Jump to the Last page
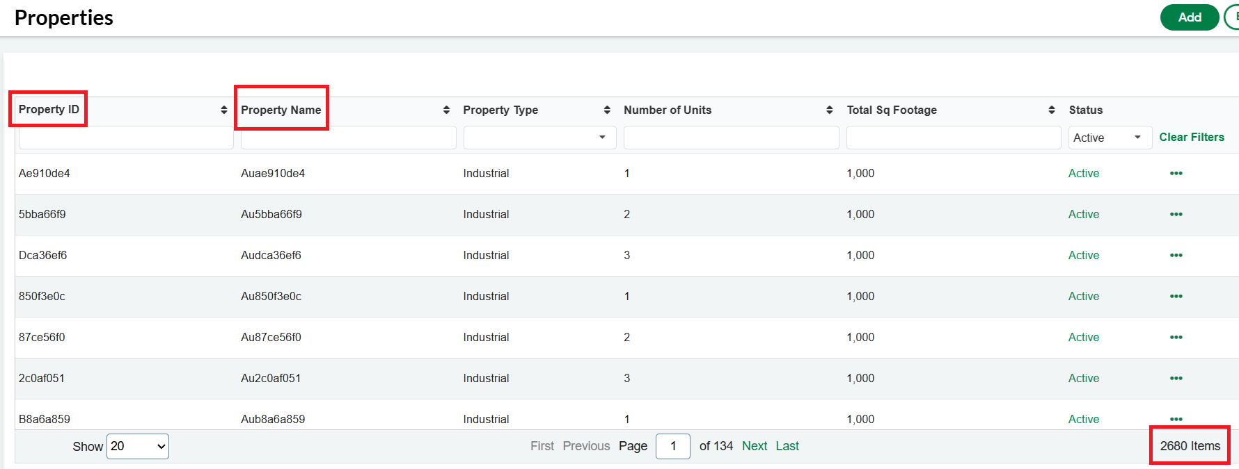Screen dimensions: 1239x469 pos(787,446)
